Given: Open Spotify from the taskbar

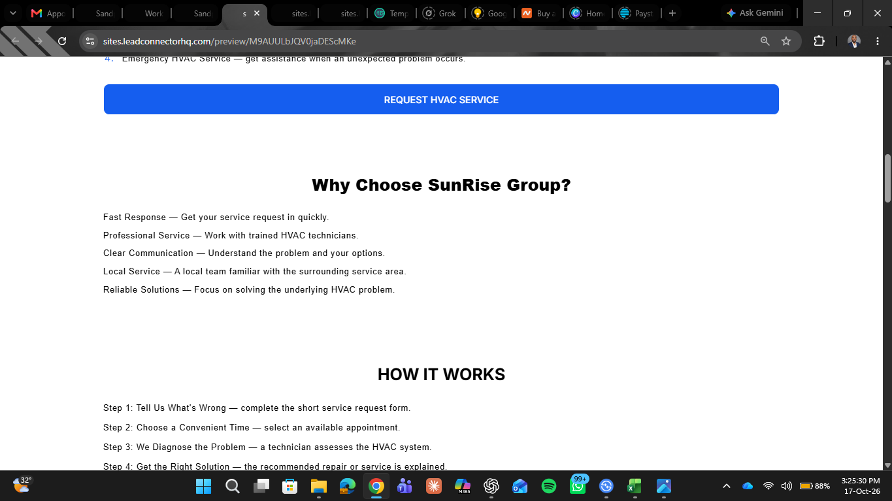Looking at the screenshot, I should 549,486.
